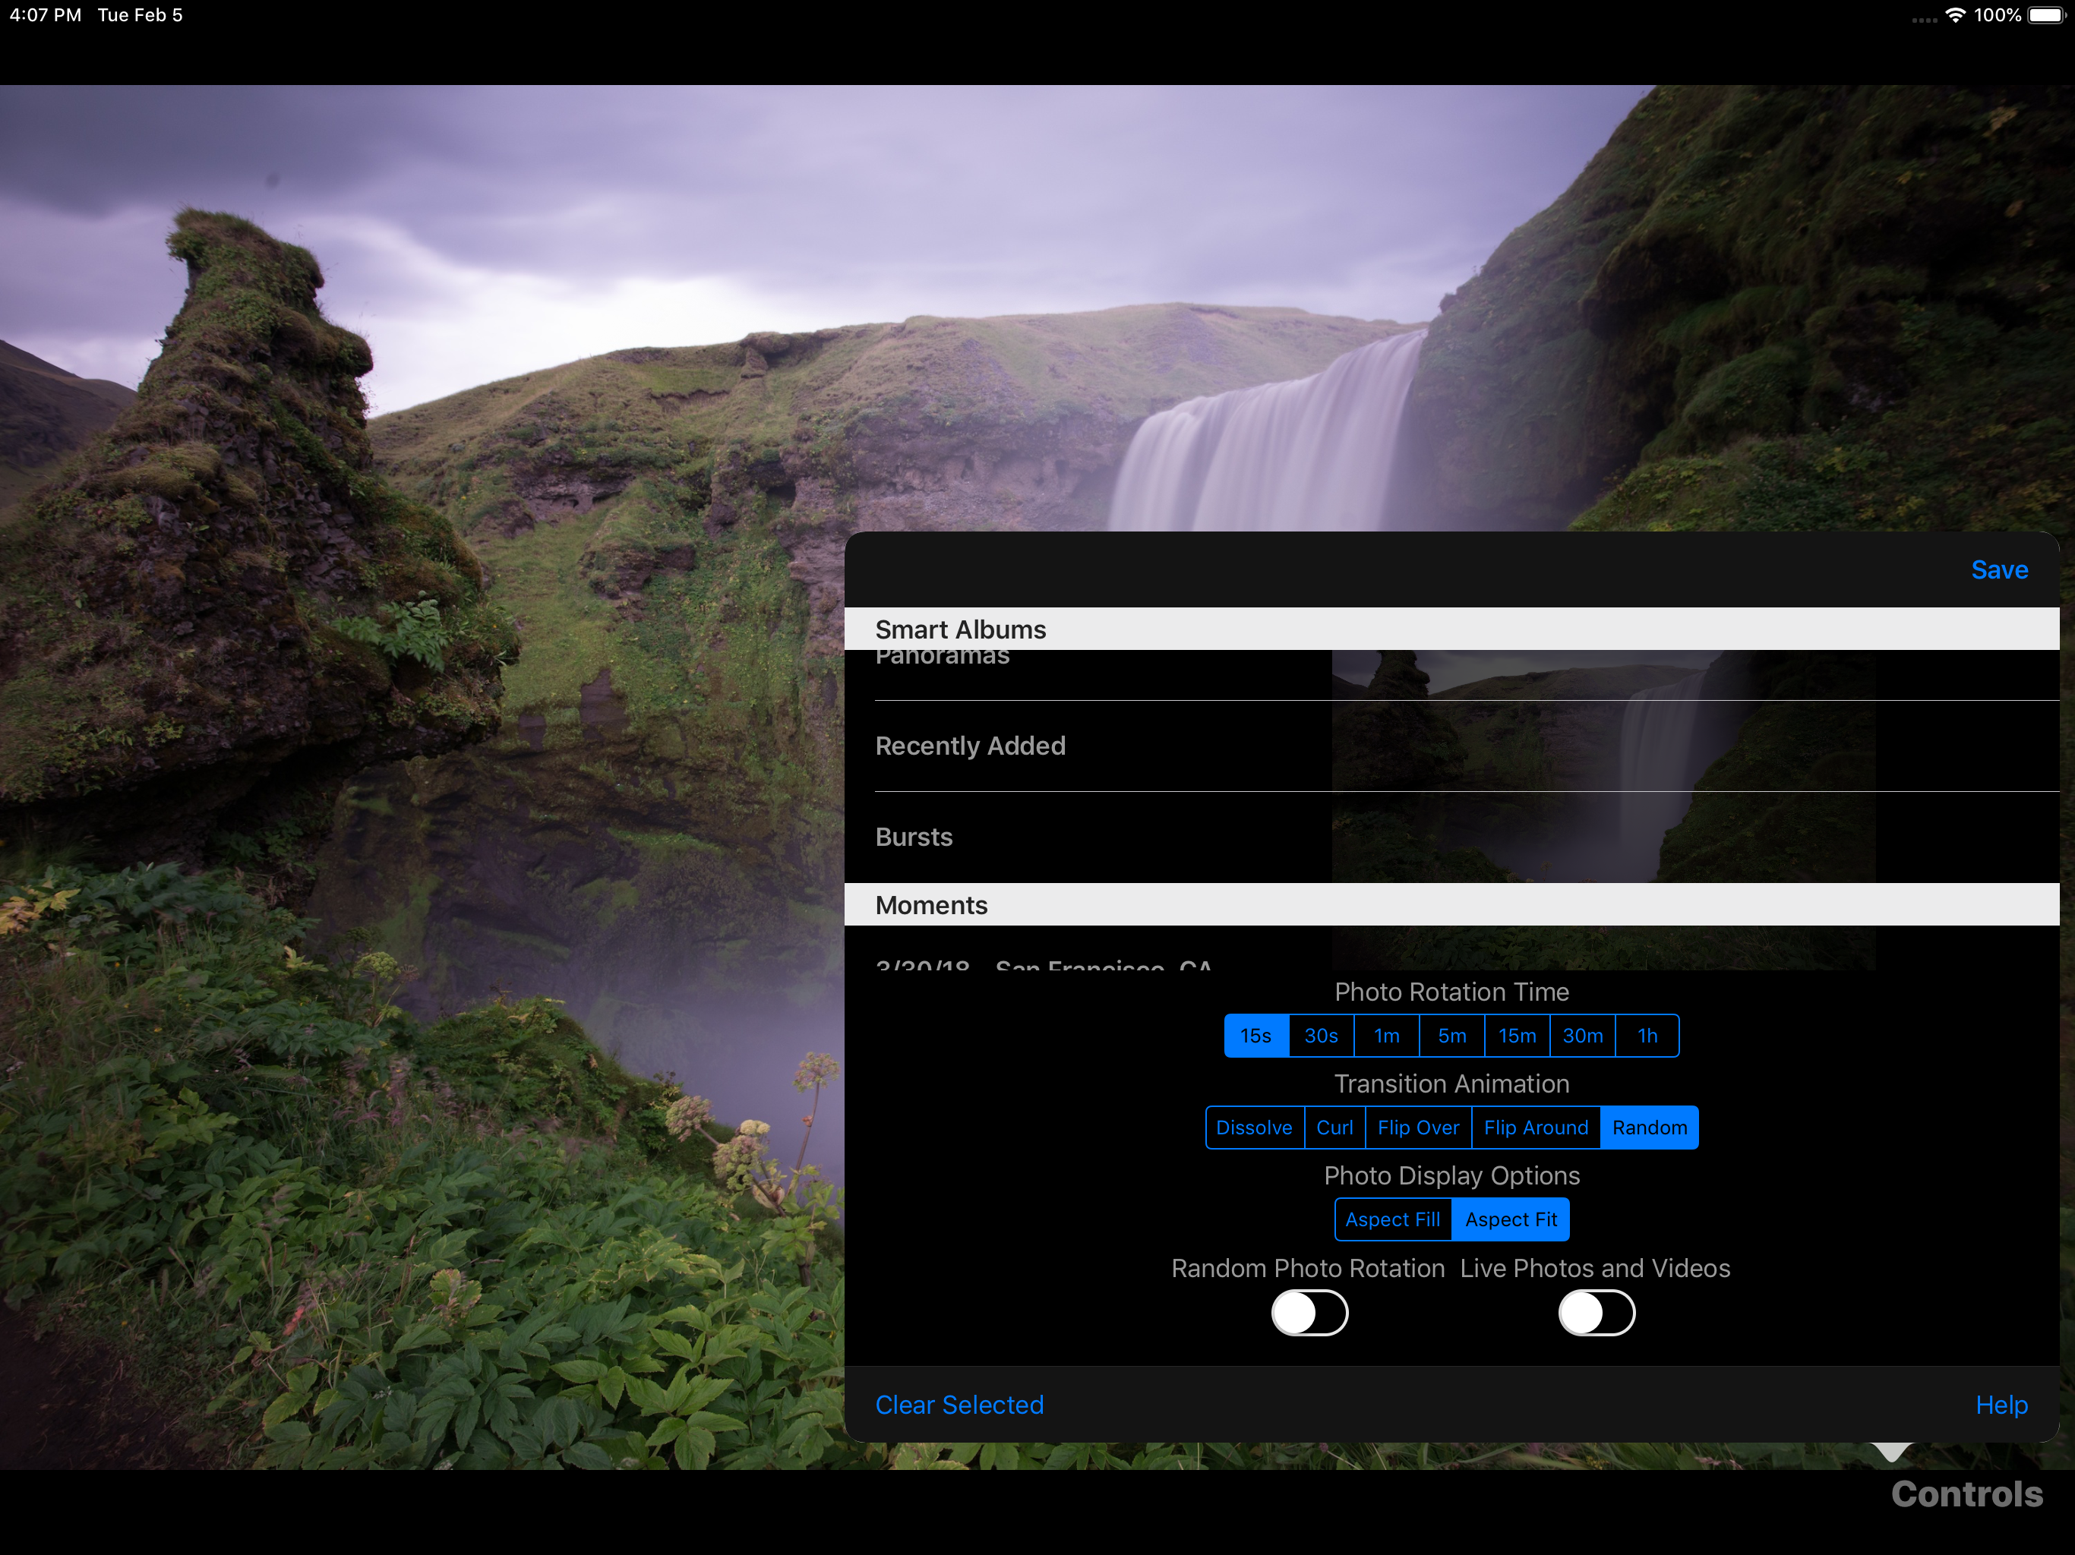Toggle Random Photo Rotation switch

pos(1309,1312)
